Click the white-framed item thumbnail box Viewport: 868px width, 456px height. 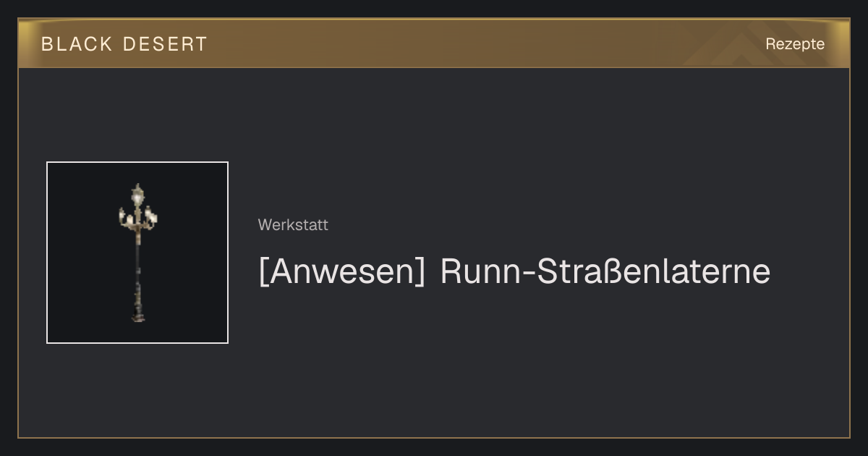point(137,253)
